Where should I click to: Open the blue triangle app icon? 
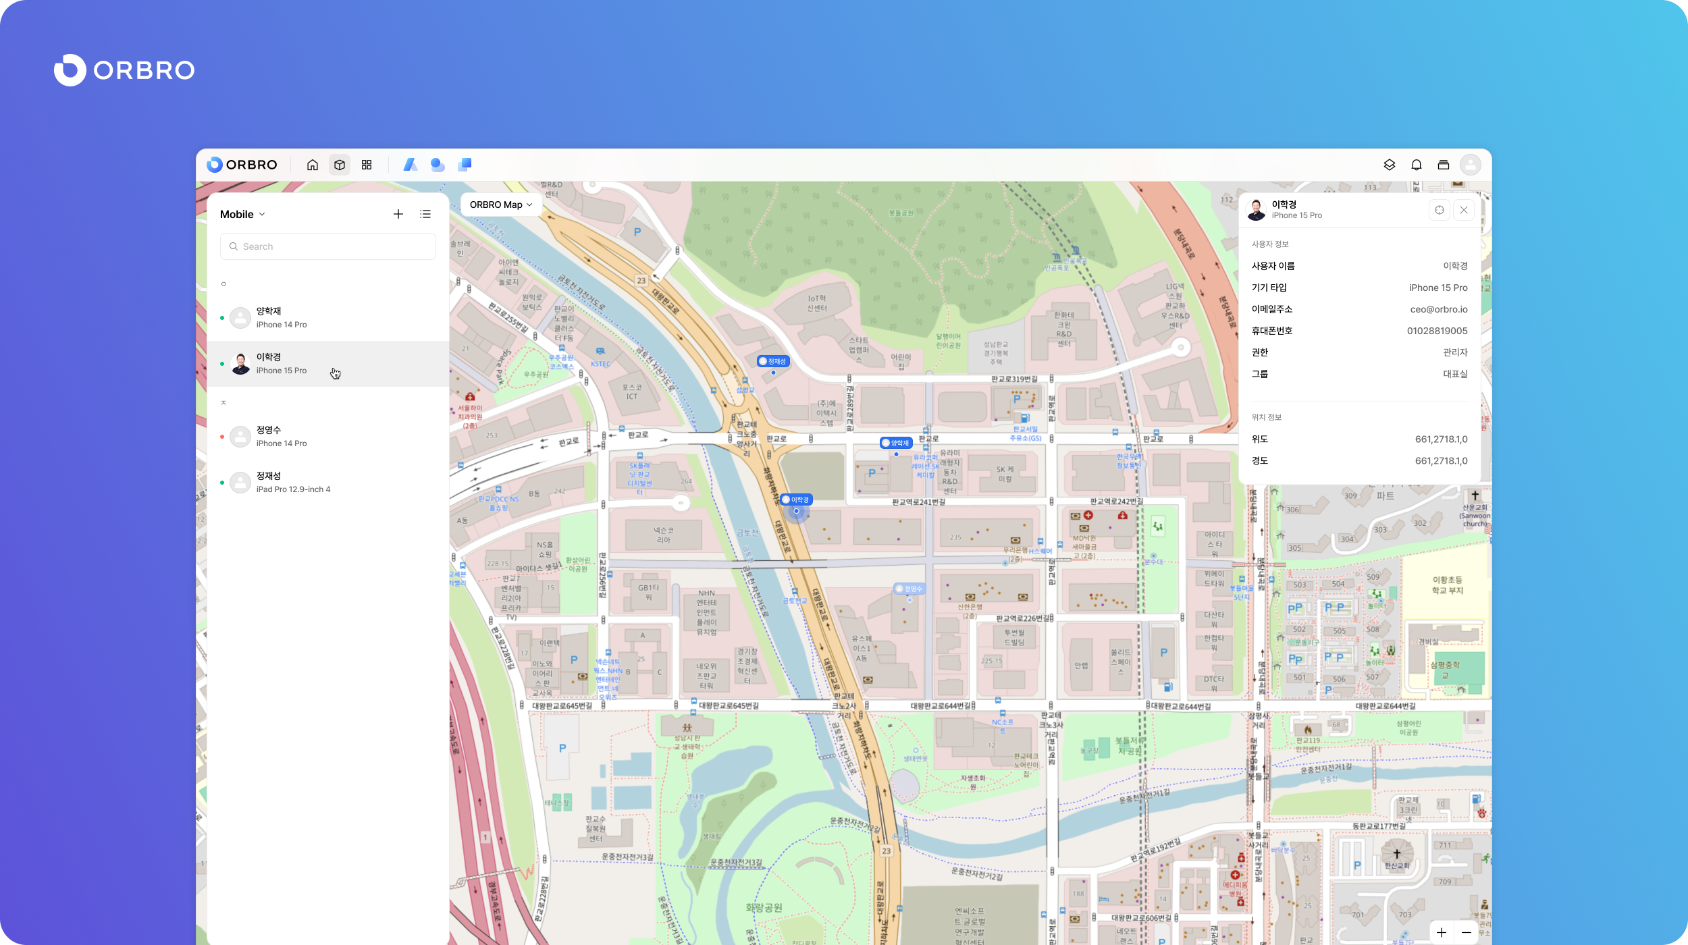click(410, 165)
